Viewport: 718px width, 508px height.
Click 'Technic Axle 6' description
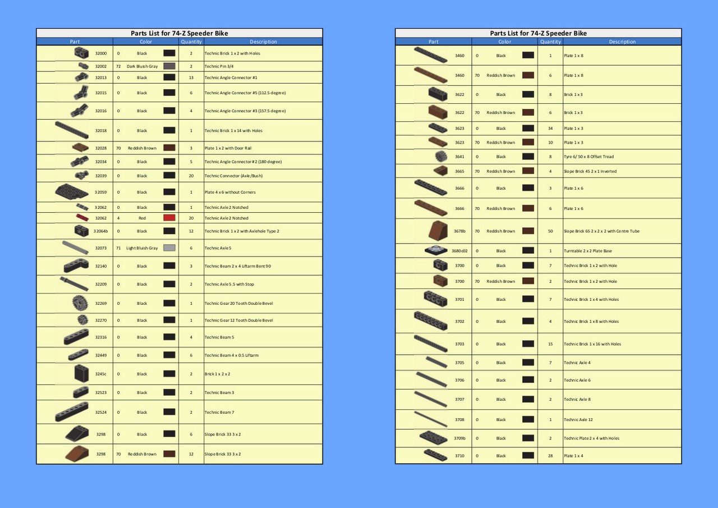pos(577,380)
